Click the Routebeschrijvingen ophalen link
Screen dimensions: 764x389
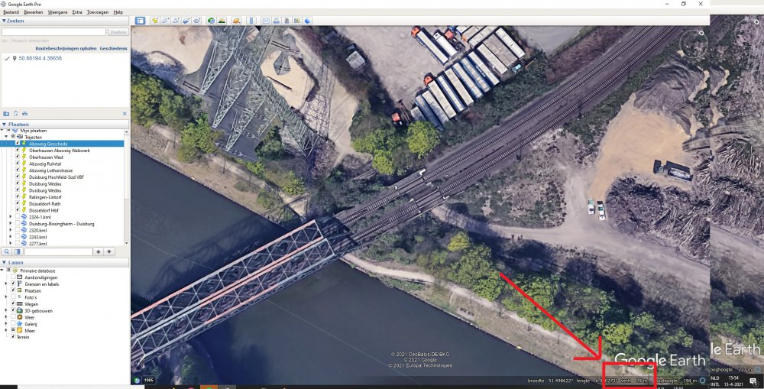click(67, 48)
